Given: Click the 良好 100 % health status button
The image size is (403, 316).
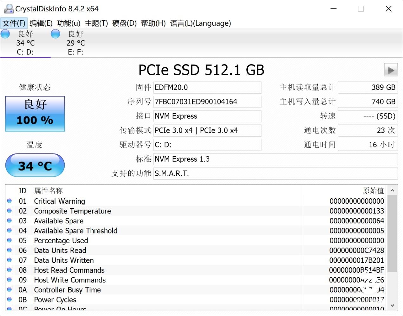Looking at the screenshot, I should click(35, 114).
